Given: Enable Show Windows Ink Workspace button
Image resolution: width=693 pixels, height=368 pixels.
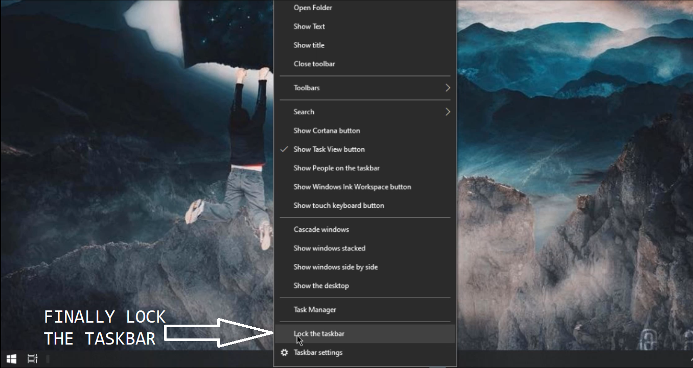Looking at the screenshot, I should [x=365, y=187].
